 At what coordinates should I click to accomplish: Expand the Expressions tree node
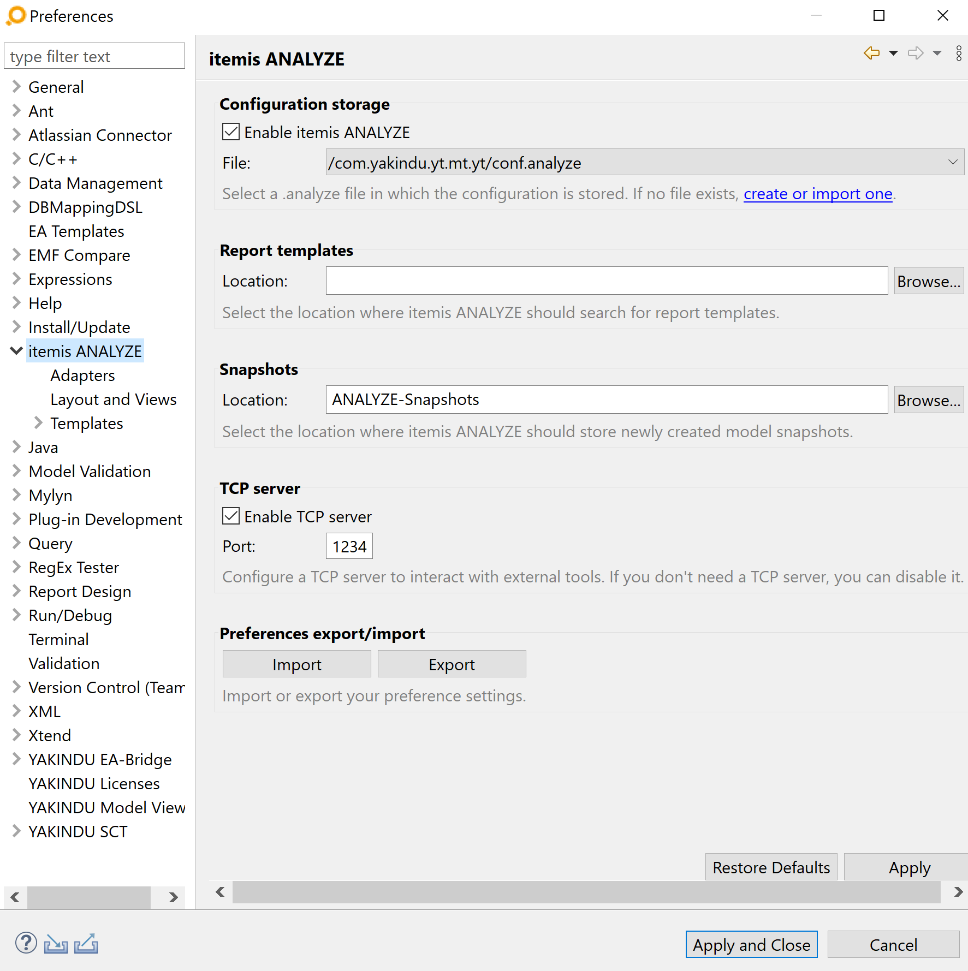tap(16, 279)
